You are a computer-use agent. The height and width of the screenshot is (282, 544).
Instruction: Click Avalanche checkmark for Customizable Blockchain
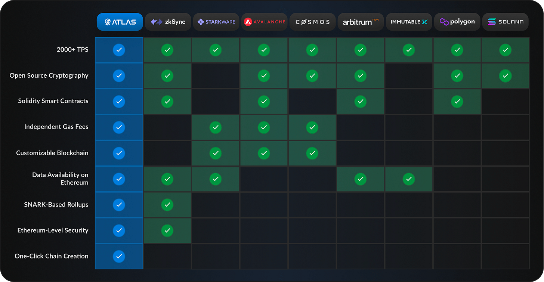coord(264,153)
